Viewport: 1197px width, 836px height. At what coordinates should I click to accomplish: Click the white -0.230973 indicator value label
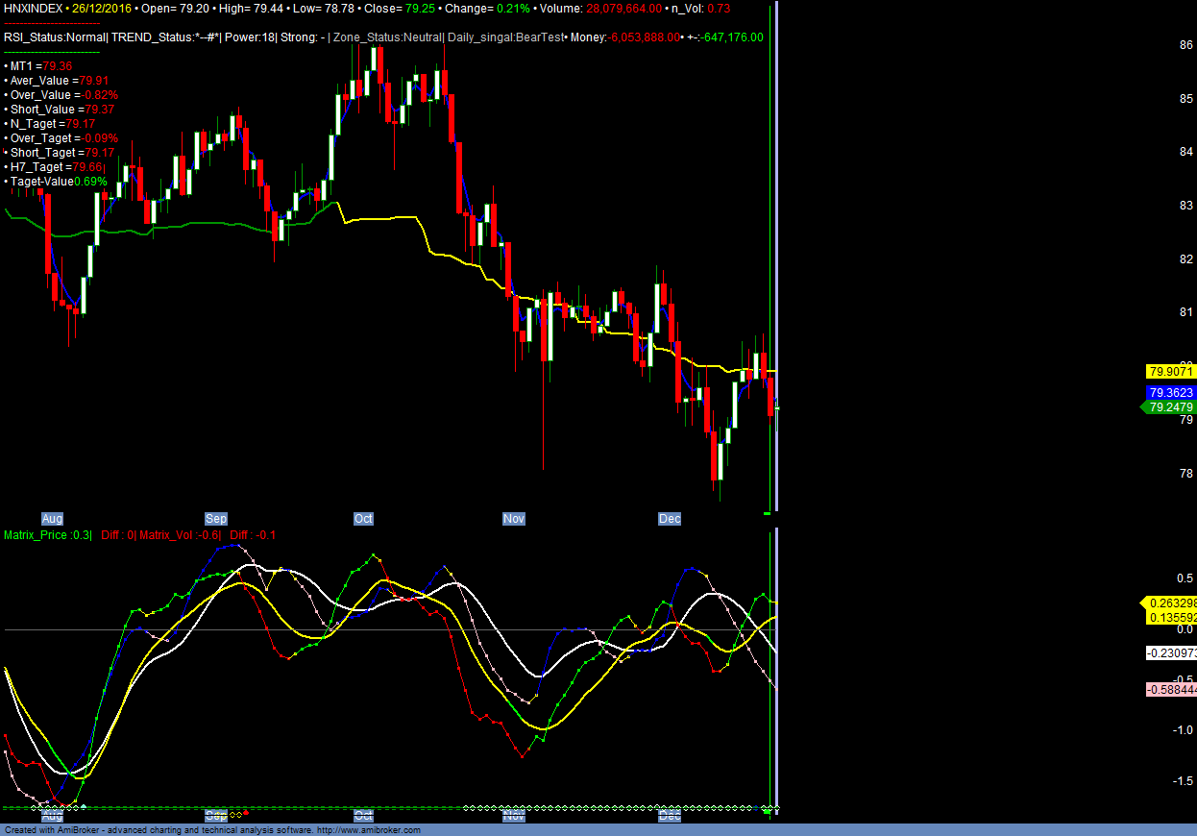tap(1170, 653)
